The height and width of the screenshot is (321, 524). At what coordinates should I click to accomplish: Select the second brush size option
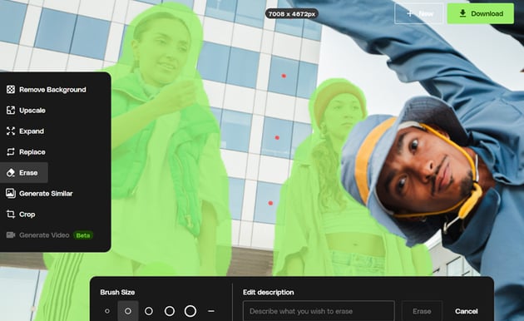tap(128, 311)
